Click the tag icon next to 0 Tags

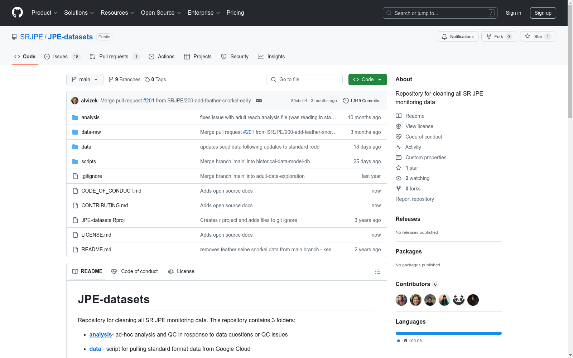(x=147, y=79)
